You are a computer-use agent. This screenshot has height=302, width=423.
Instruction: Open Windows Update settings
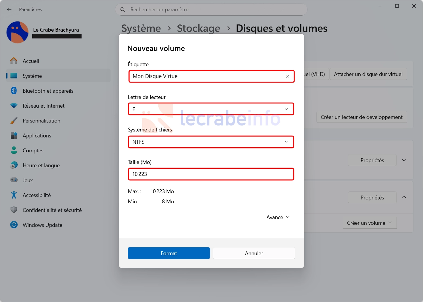(x=59, y=225)
